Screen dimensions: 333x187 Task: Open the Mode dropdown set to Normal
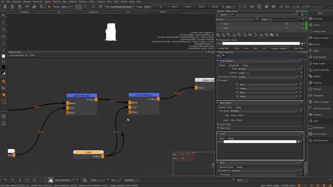[268, 69]
